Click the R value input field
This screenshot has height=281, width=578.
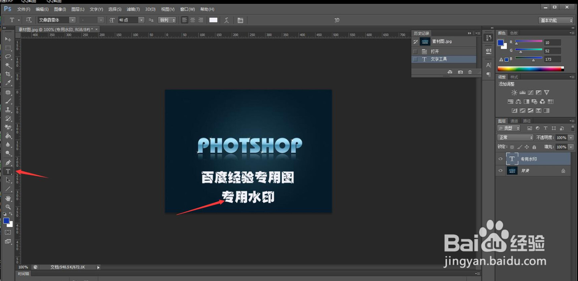(x=553, y=43)
